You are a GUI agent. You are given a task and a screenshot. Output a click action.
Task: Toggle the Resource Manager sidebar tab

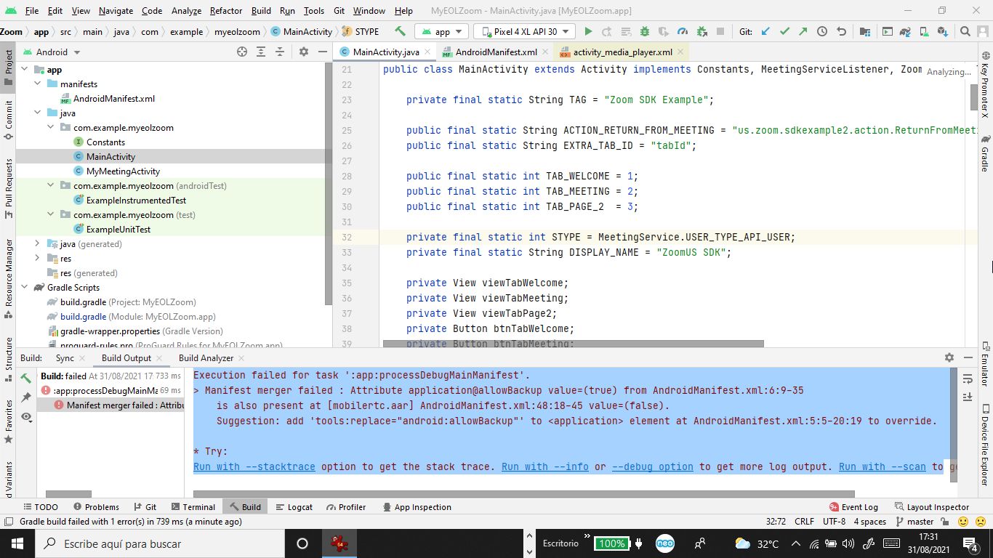[x=9, y=278]
